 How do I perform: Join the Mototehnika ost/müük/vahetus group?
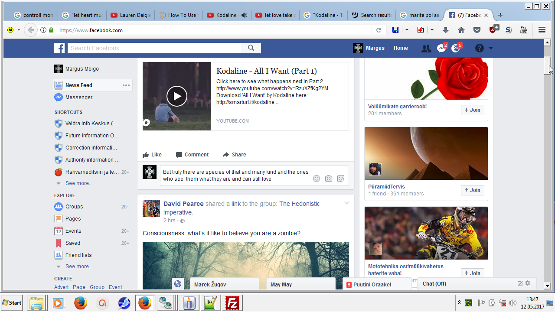point(472,273)
